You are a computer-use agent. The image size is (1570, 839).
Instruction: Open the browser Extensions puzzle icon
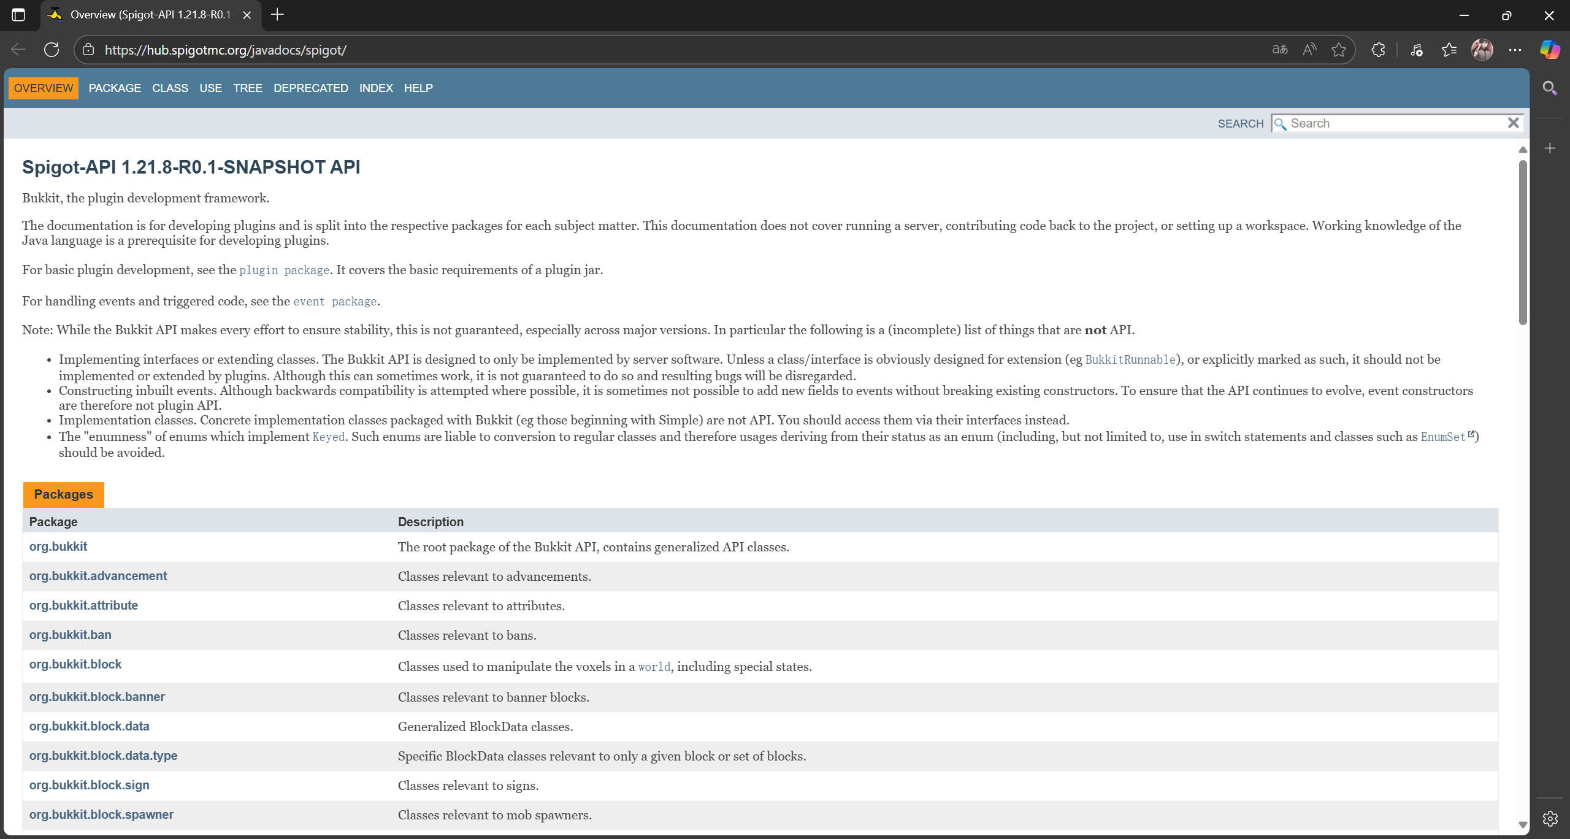click(1377, 50)
